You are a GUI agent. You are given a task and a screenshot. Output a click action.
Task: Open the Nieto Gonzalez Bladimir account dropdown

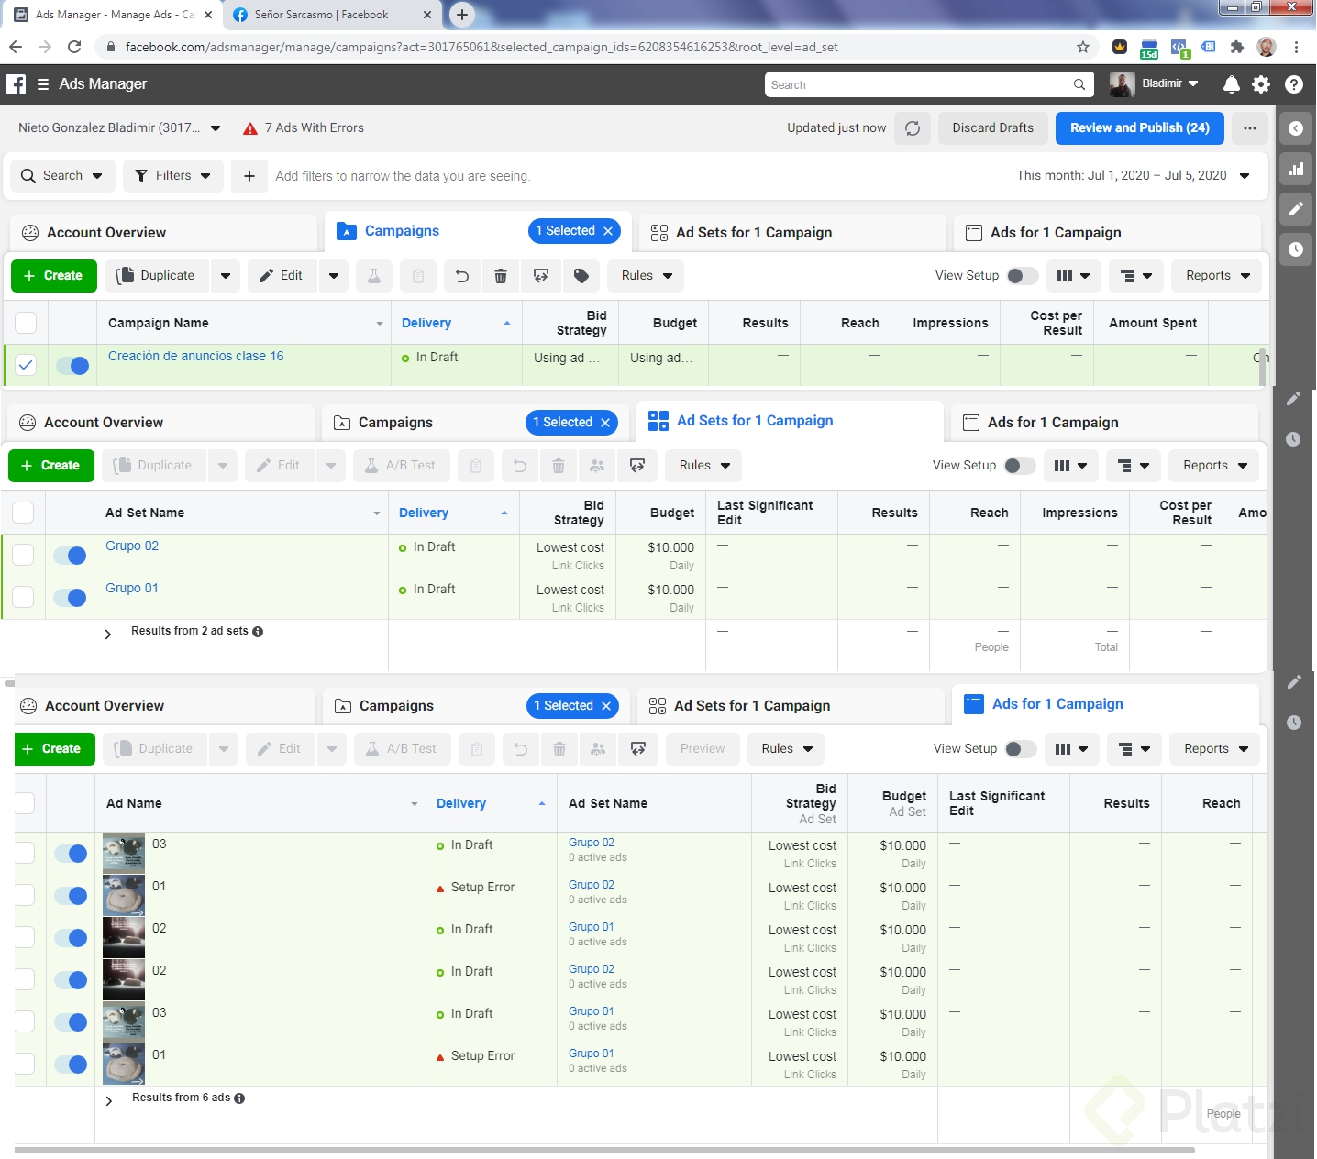[x=119, y=128]
